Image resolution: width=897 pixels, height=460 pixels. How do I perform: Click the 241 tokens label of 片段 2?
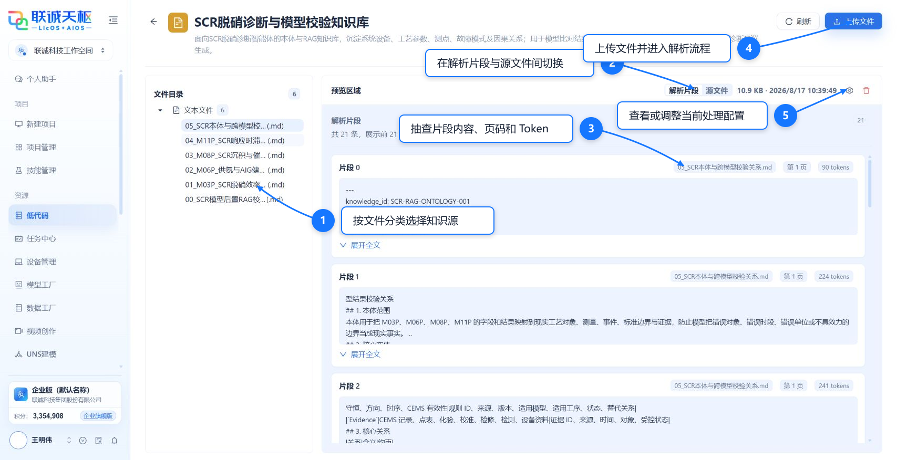tap(833, 386)
